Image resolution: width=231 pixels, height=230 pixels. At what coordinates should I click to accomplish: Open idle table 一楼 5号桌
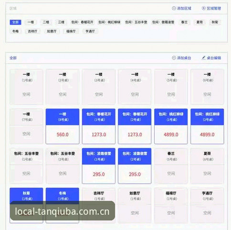pyautogui.click(x=171, y=87)
